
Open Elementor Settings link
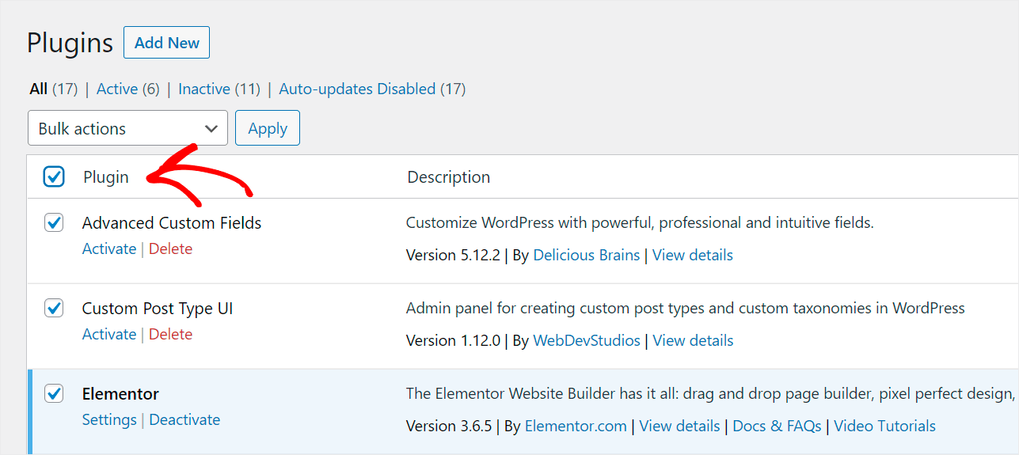109,419
